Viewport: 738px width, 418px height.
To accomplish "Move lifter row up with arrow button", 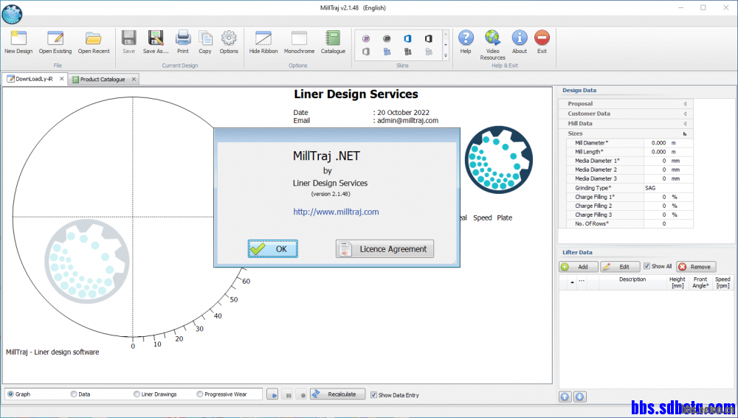I will coord(565,397).
